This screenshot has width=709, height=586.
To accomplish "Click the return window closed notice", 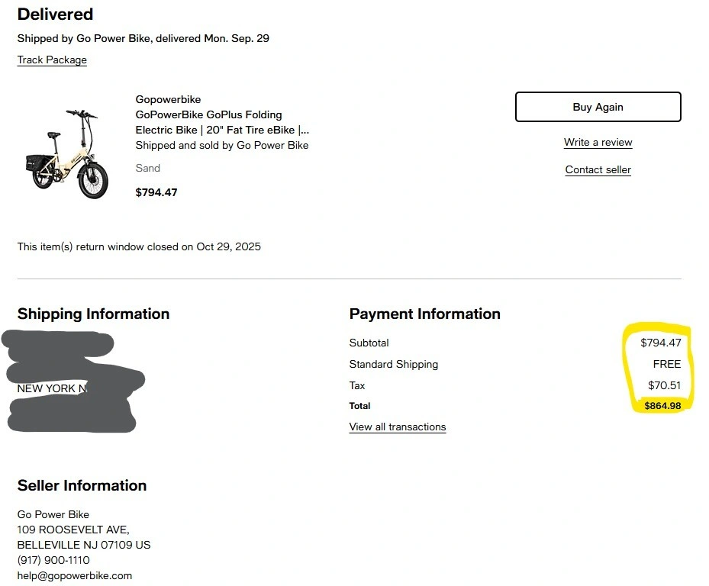I will click(139, 246).
